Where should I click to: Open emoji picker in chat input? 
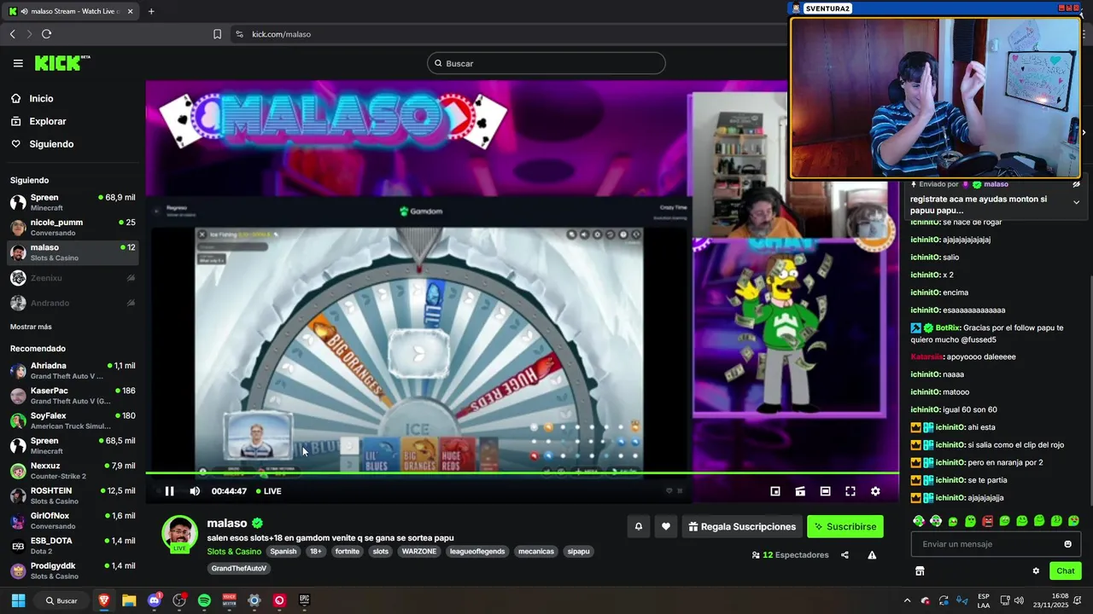click(1067, 544)
